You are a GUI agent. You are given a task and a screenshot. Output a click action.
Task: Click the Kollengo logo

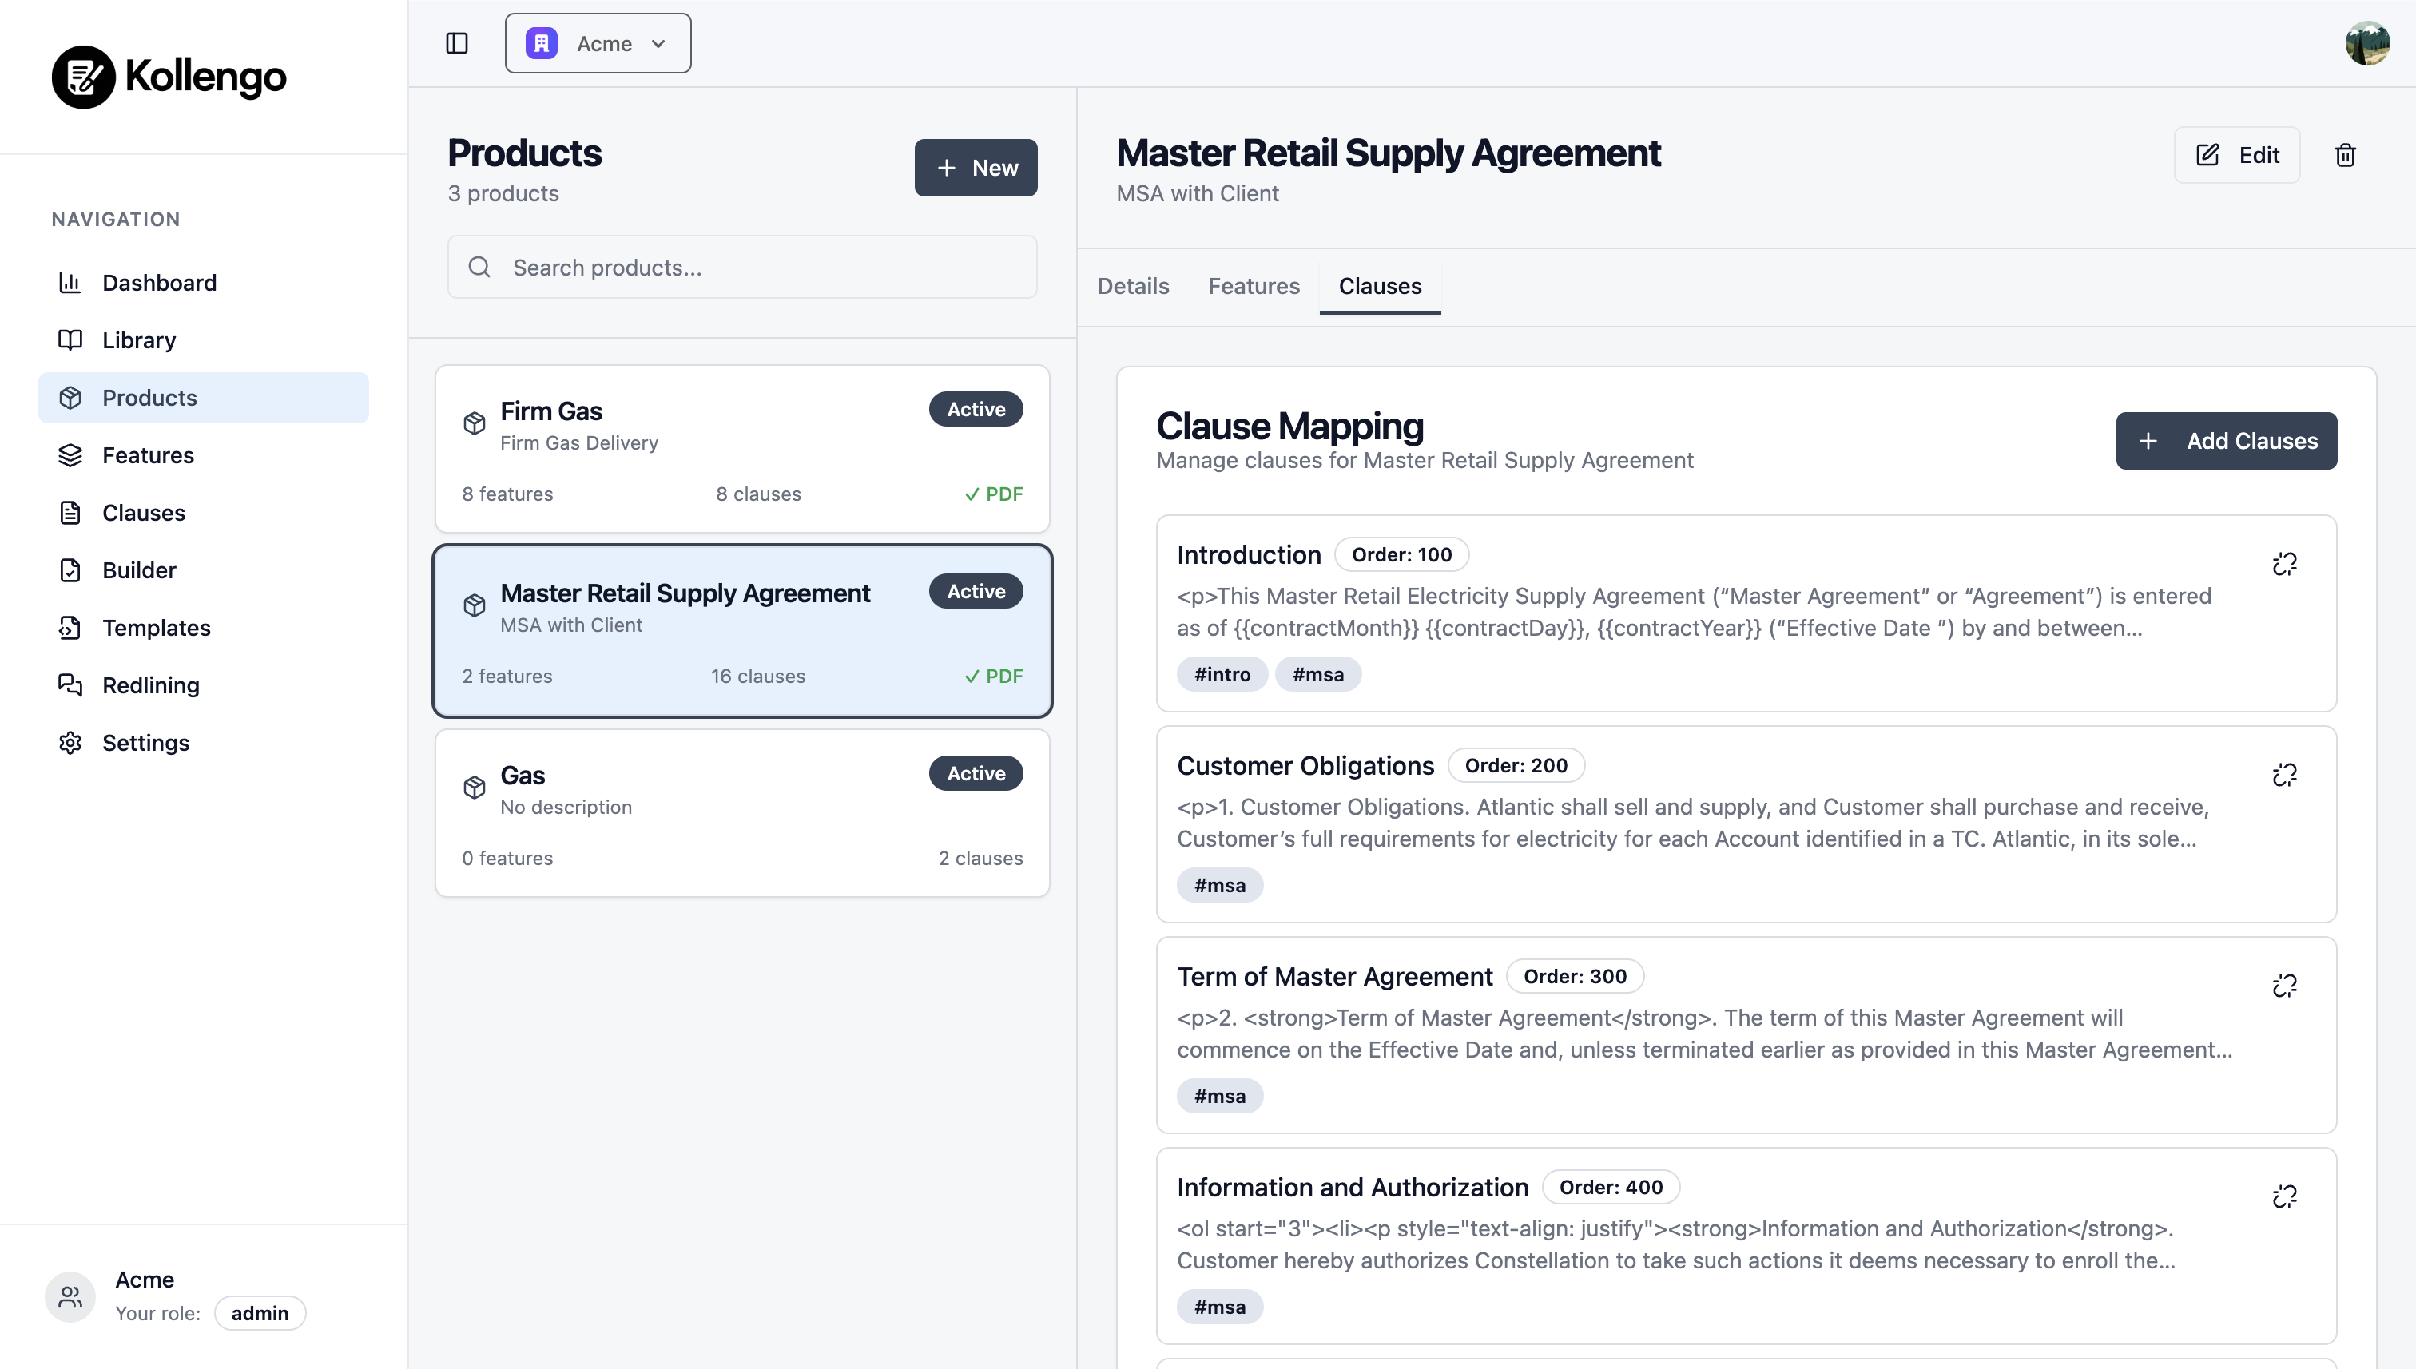(169, 77)
